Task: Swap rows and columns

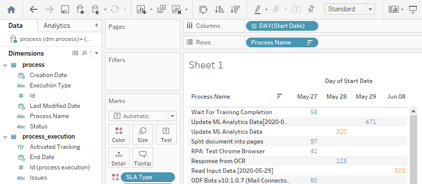Action: (204, 9)
